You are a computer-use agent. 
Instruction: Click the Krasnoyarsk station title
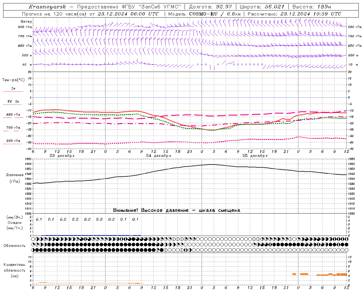tap(47, 7)
